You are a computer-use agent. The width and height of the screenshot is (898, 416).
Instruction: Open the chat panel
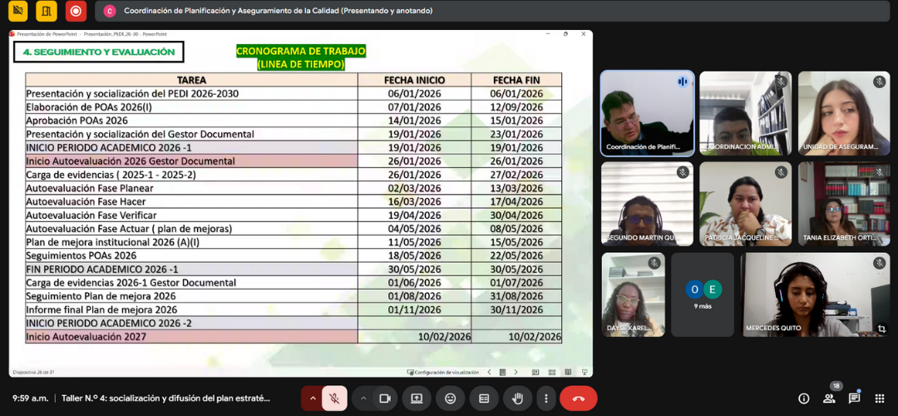coord(854,399)
